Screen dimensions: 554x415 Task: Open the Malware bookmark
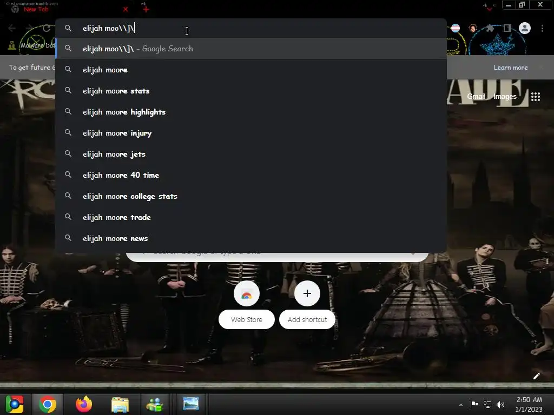click(32, 45)
